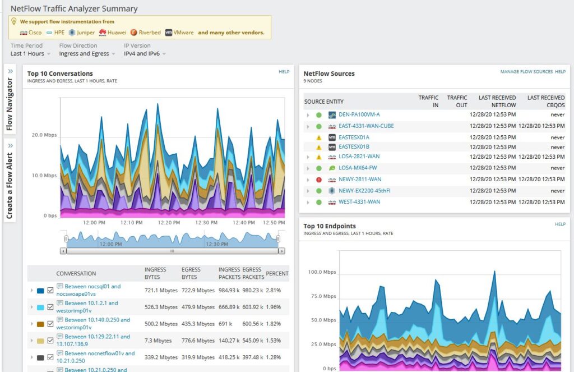
Task: Click right arrow on chart time range scrollbar
Action: coord(281,251)
